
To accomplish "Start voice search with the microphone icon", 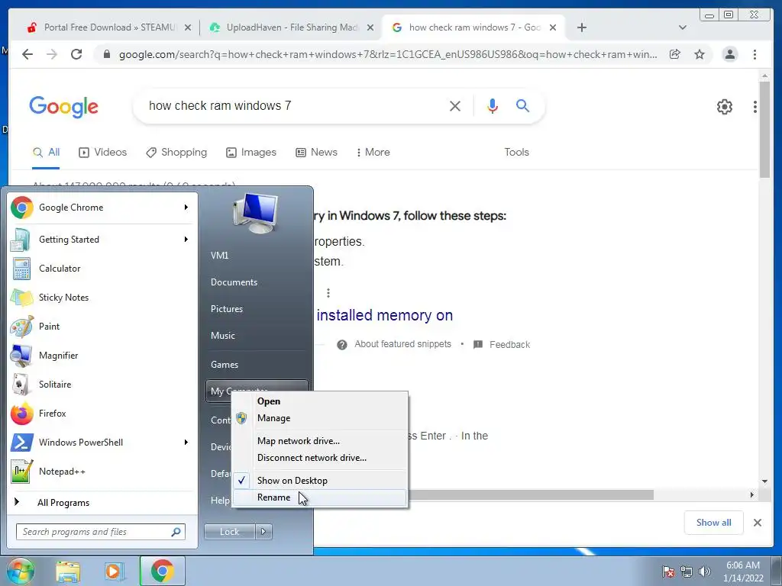I will [x=493, y=105].
